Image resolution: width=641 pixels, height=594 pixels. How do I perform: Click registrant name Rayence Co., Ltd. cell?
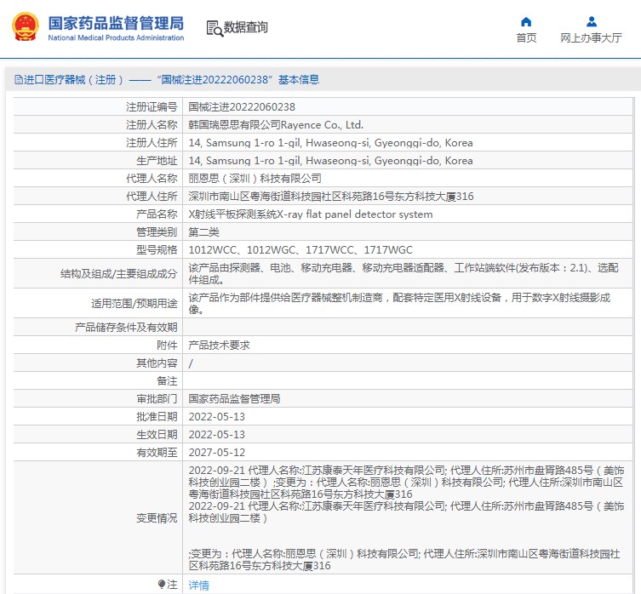click(275, 125)
